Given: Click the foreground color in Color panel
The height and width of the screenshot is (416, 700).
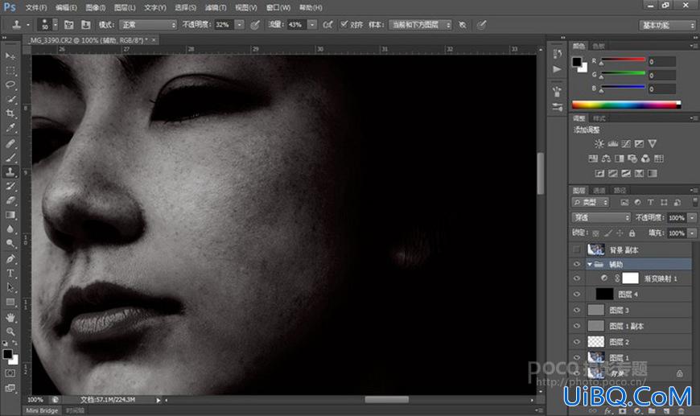Looking at the screenshot, I should (x=577, y=62).
